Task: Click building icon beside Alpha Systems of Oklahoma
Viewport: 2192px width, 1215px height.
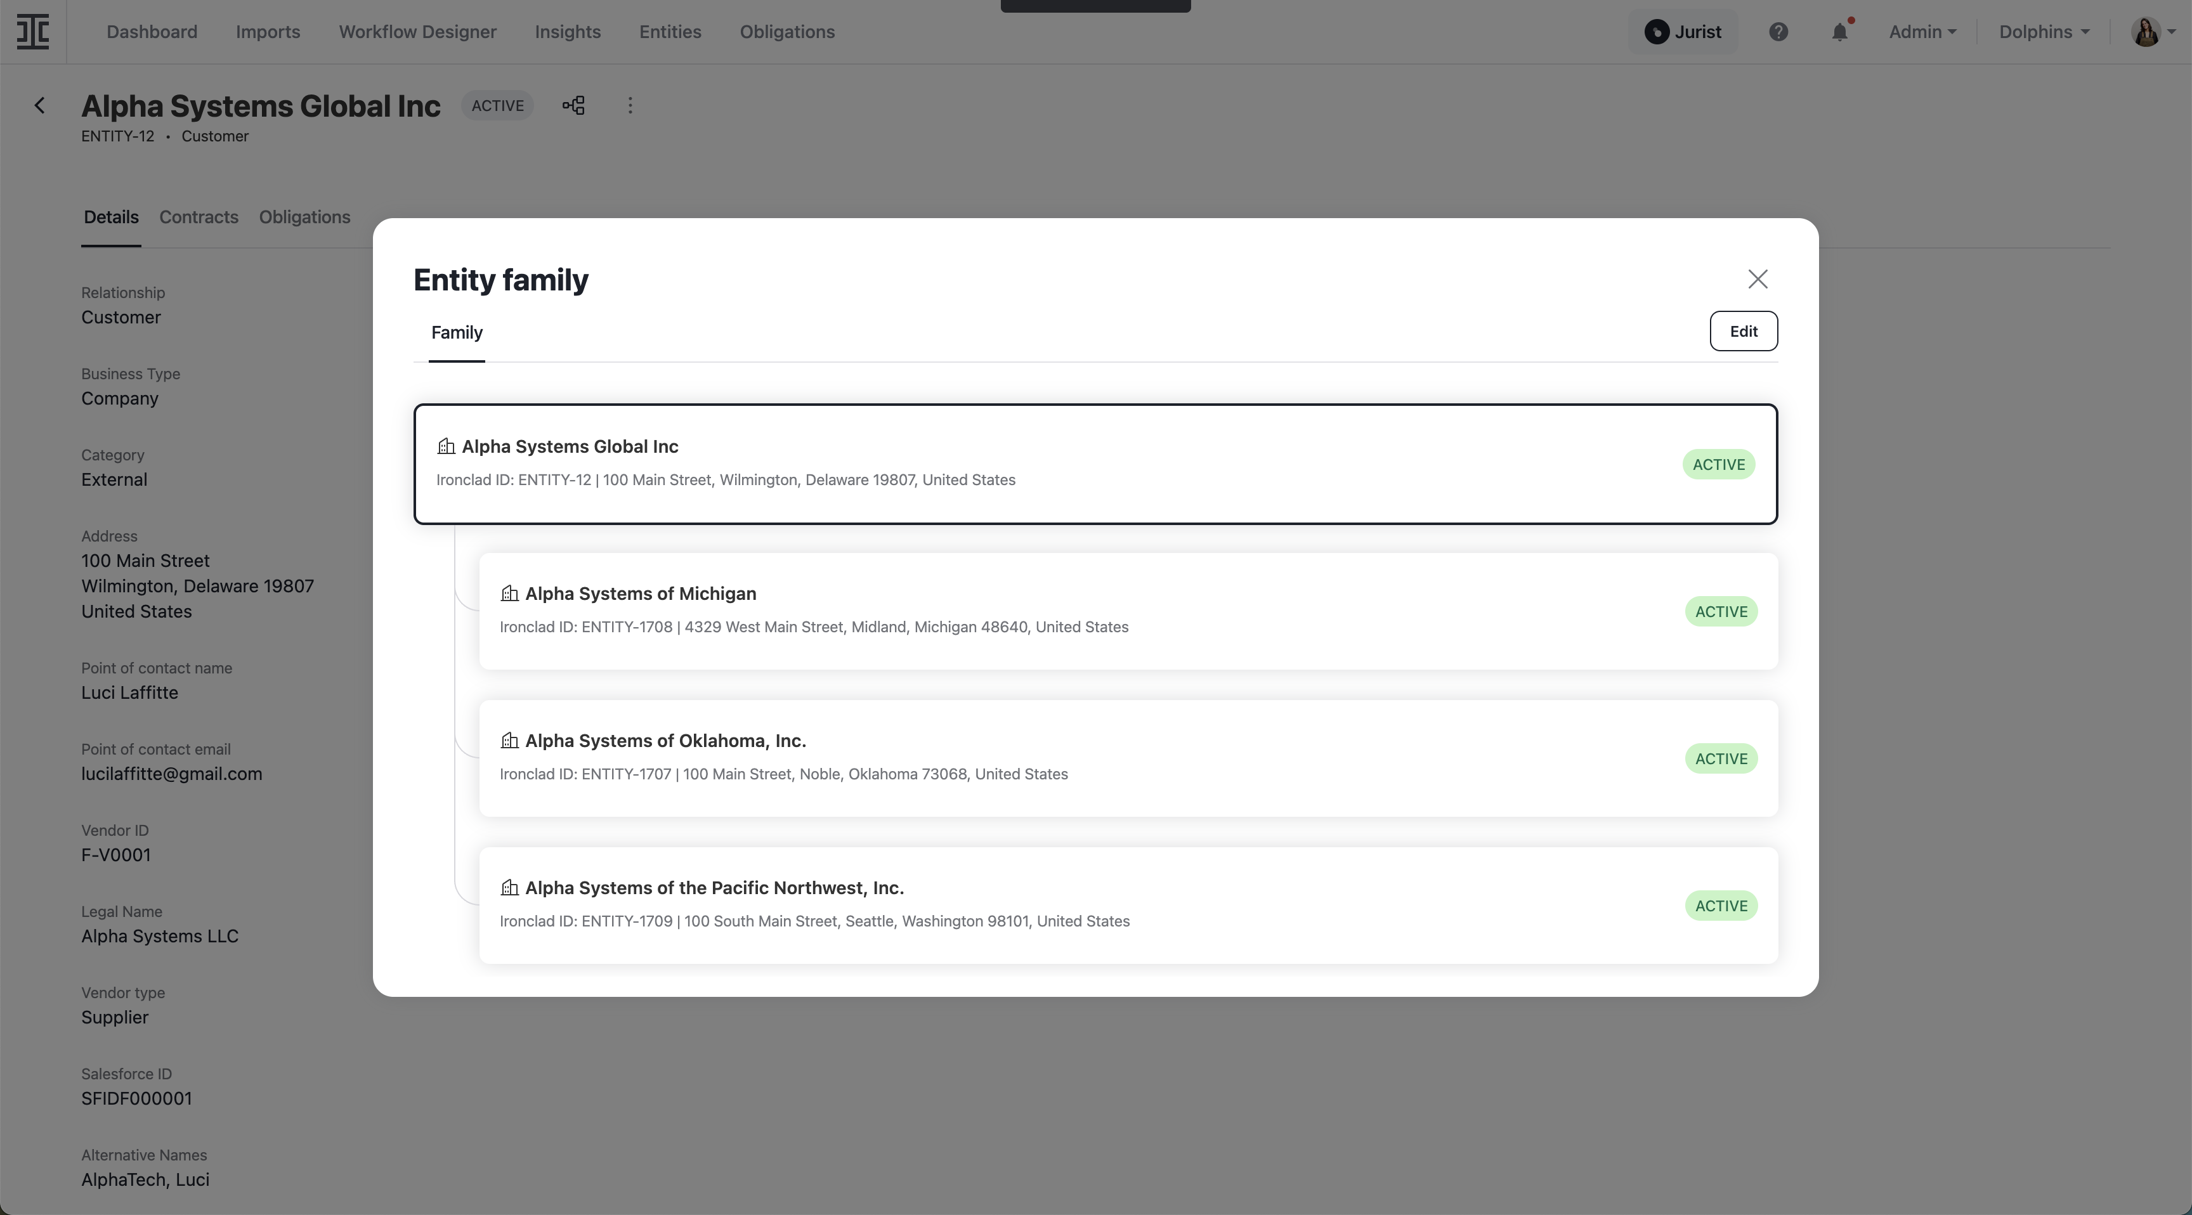Action: pyautogui.click(x=510, y=740)
